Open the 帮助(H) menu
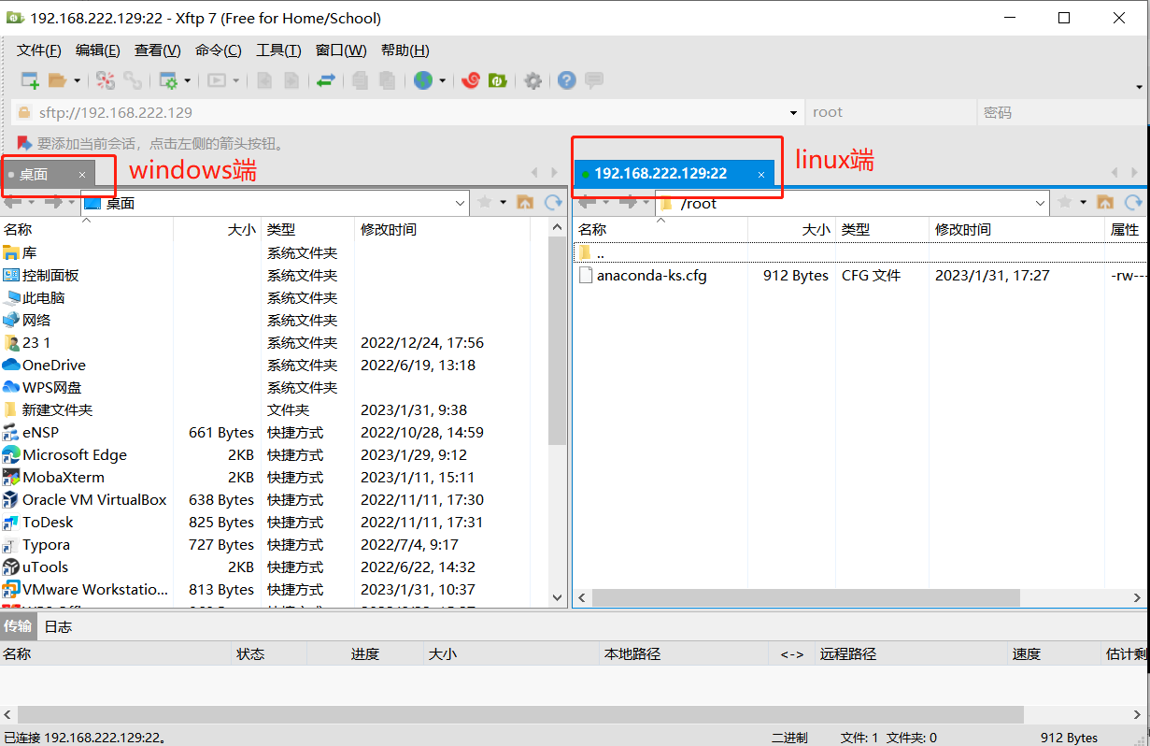 tap(405, 50)
